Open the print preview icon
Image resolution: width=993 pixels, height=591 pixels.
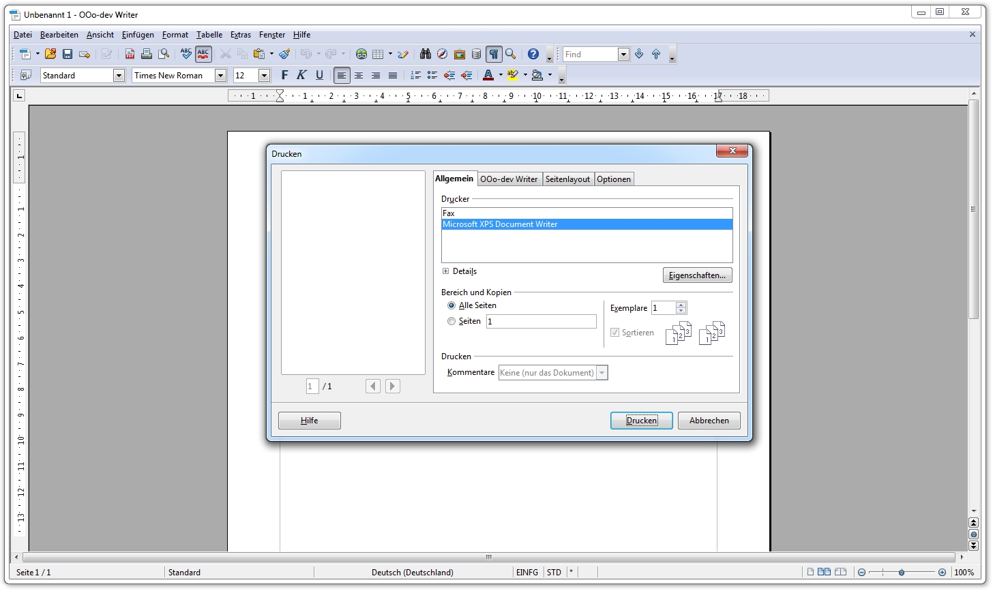[x=164, y=54]
